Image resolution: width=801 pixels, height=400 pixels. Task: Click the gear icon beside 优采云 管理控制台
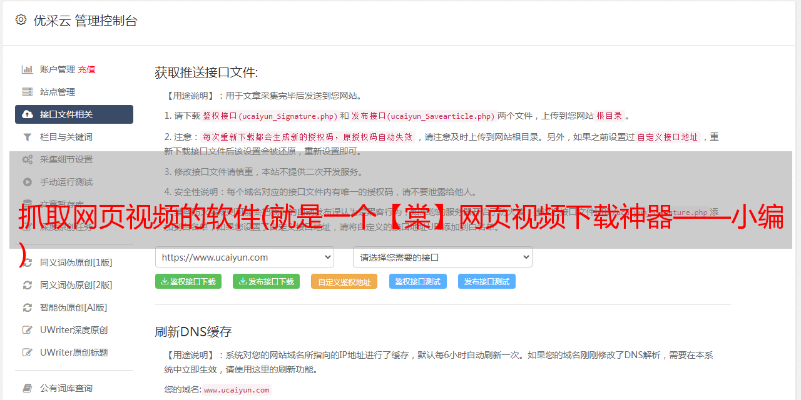coord(21,20)
